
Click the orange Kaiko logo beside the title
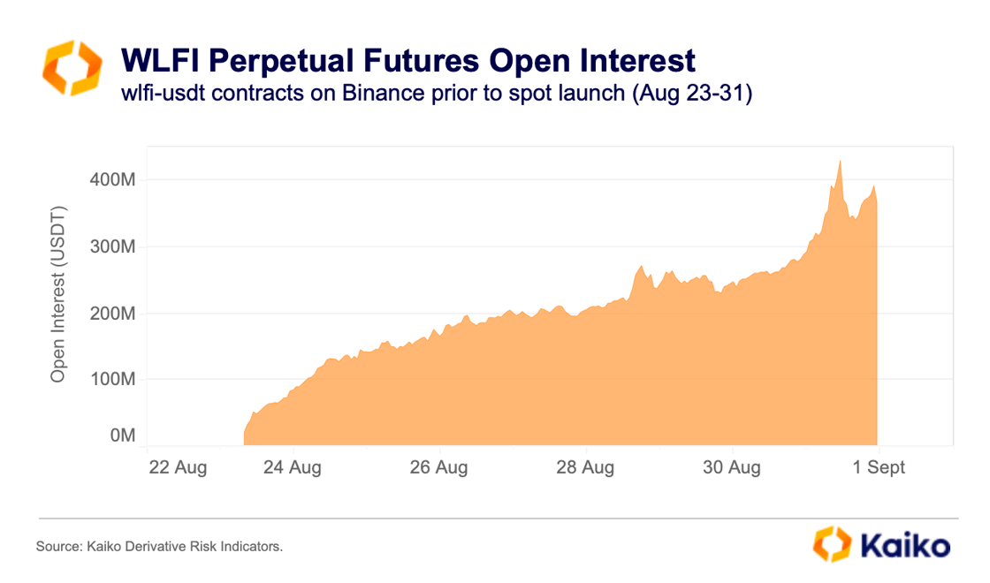(x=70, y=67)
